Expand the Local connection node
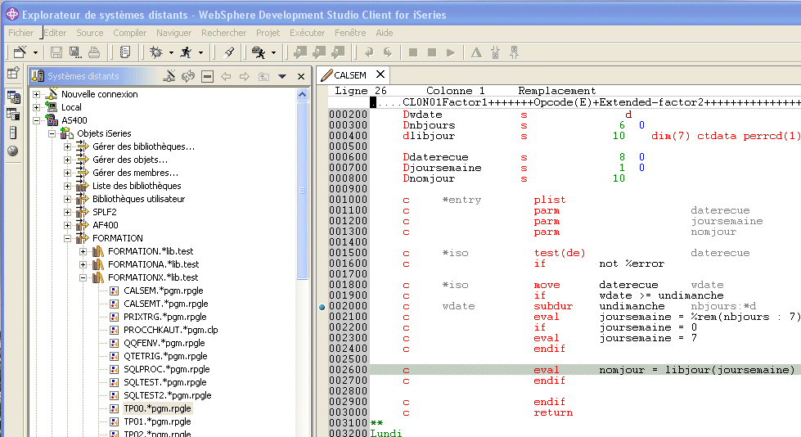Screen dimensions: 801x437 tap(36, 107)
